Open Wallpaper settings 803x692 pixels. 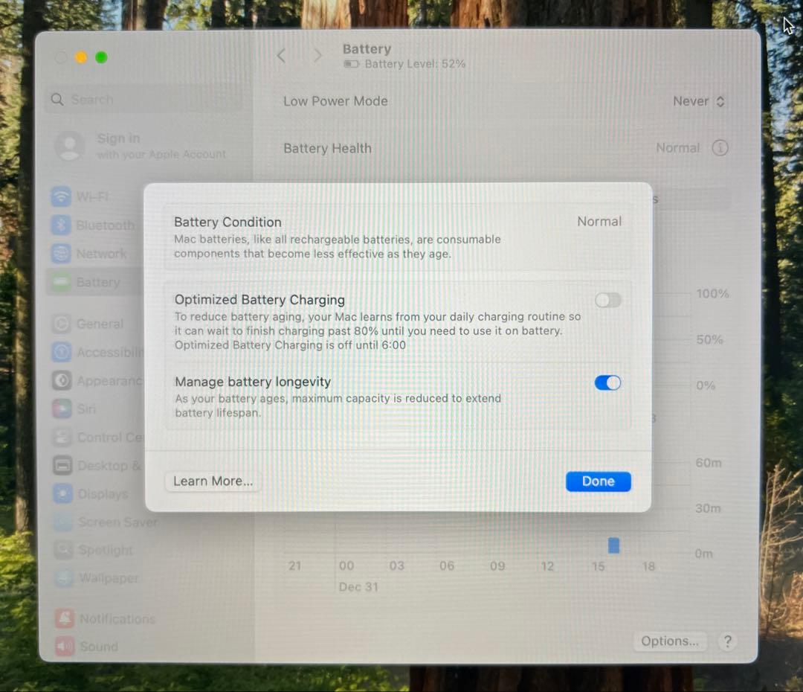[x=106, y=578]
